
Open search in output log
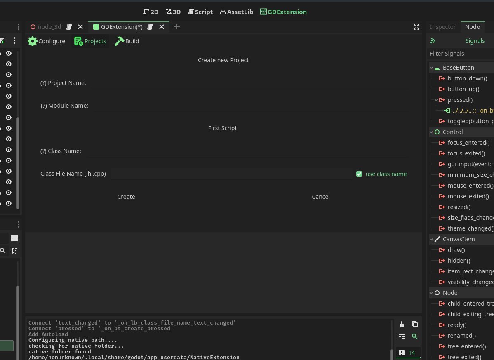[x=414, y=336]
